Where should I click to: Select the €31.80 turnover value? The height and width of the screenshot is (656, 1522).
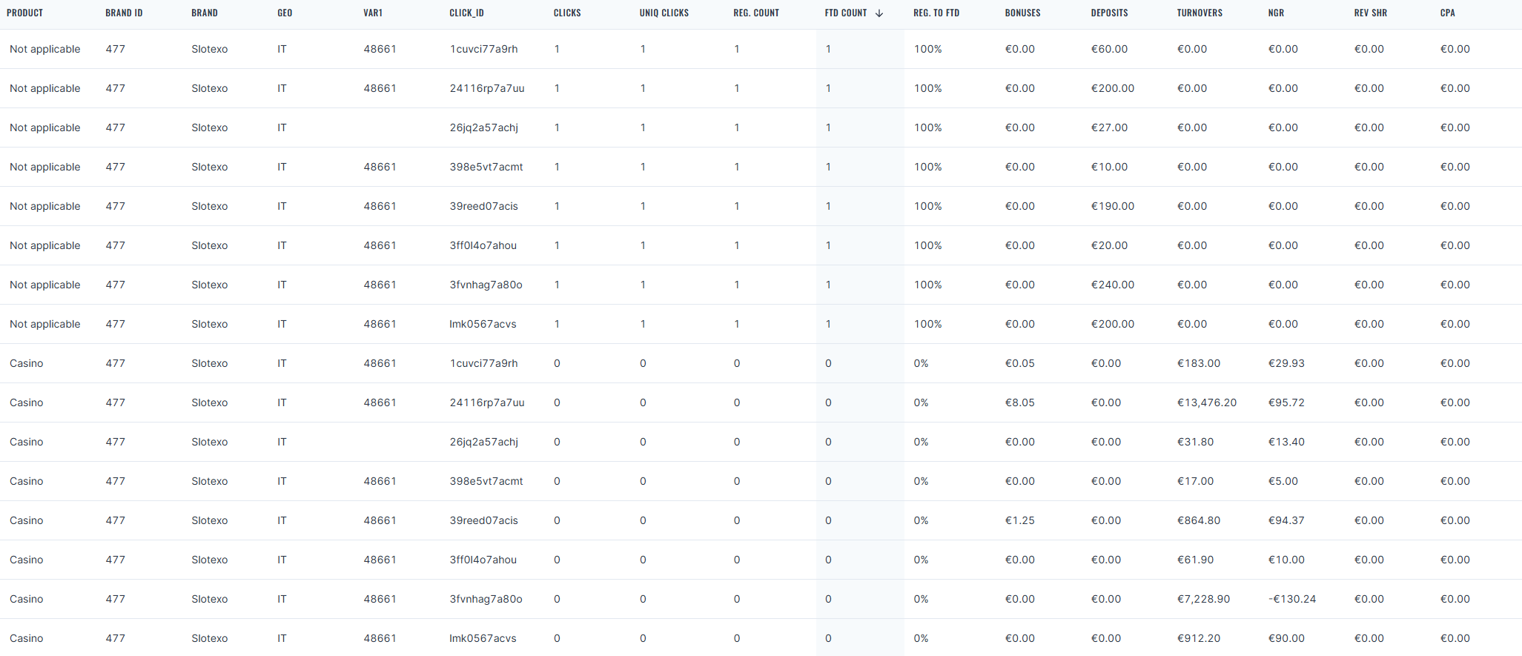coord(1195,442)
